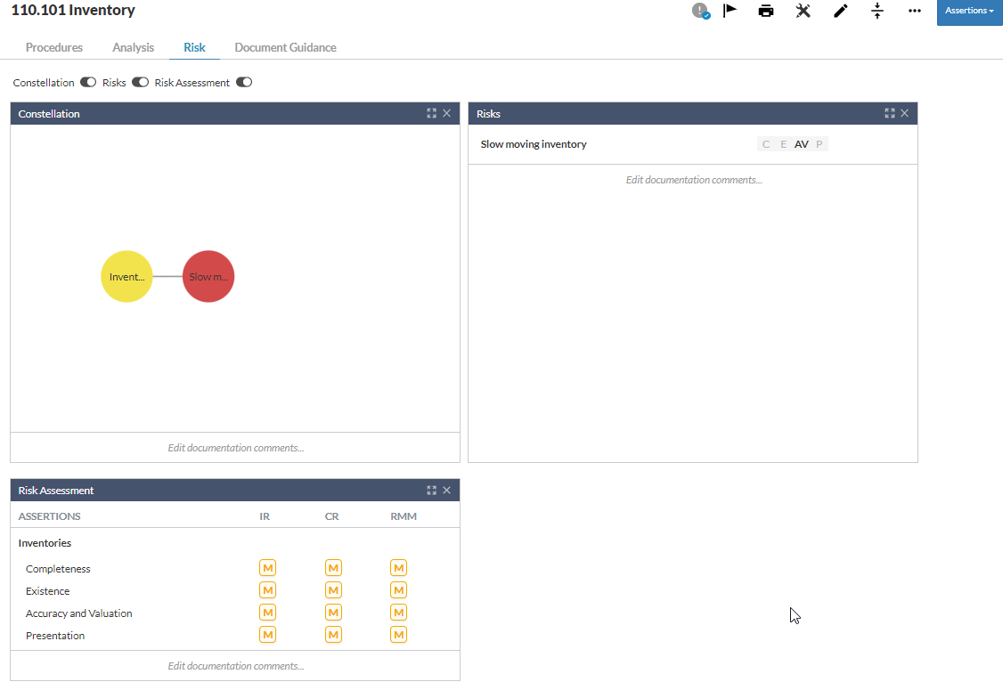
Task: Edit documentation comments in Risks panel
Action: coord(693,180)
